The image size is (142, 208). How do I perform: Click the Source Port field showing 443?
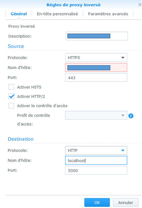click(96, 78)
